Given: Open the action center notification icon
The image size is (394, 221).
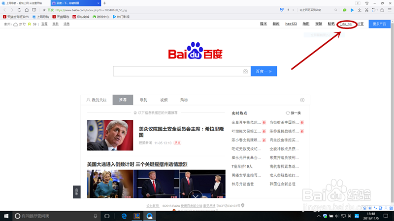Looking at the screenshot, I should pyautogui.click(x=386, y=216).
